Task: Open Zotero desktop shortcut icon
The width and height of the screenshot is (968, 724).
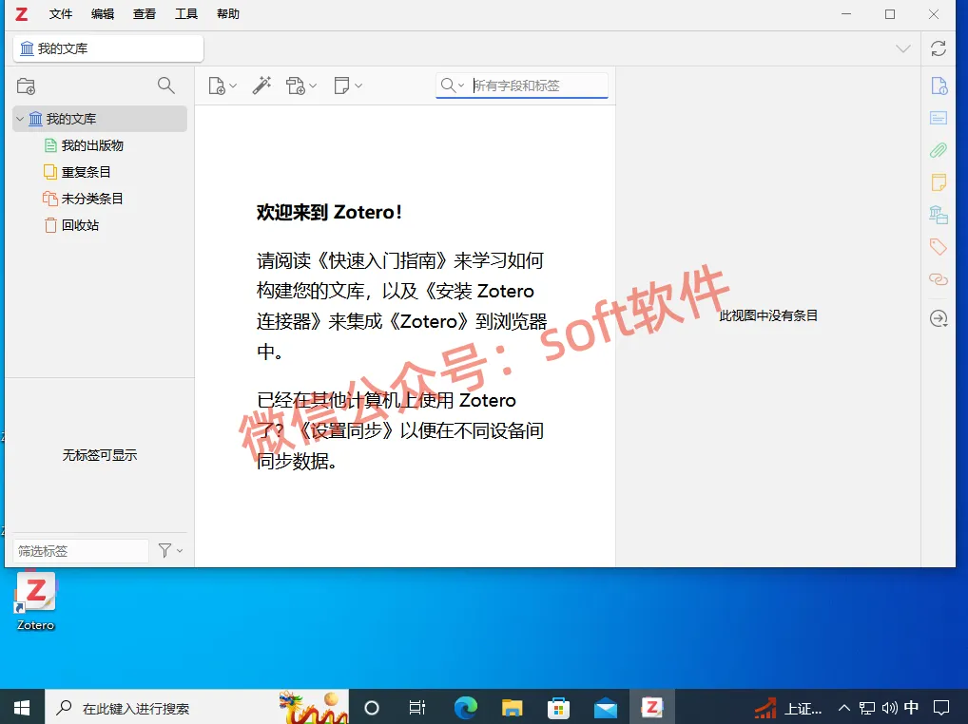Action: coord(35,601)
